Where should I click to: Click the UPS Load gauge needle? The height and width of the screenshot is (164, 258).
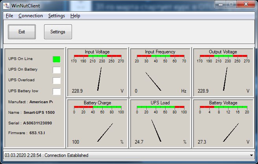coord(156,131)
